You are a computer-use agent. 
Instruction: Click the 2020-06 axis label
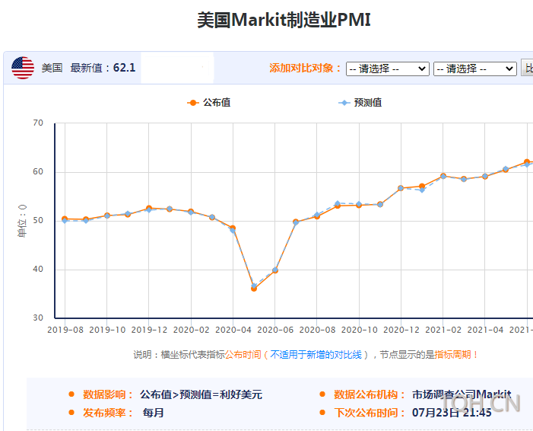click(275, 330)
